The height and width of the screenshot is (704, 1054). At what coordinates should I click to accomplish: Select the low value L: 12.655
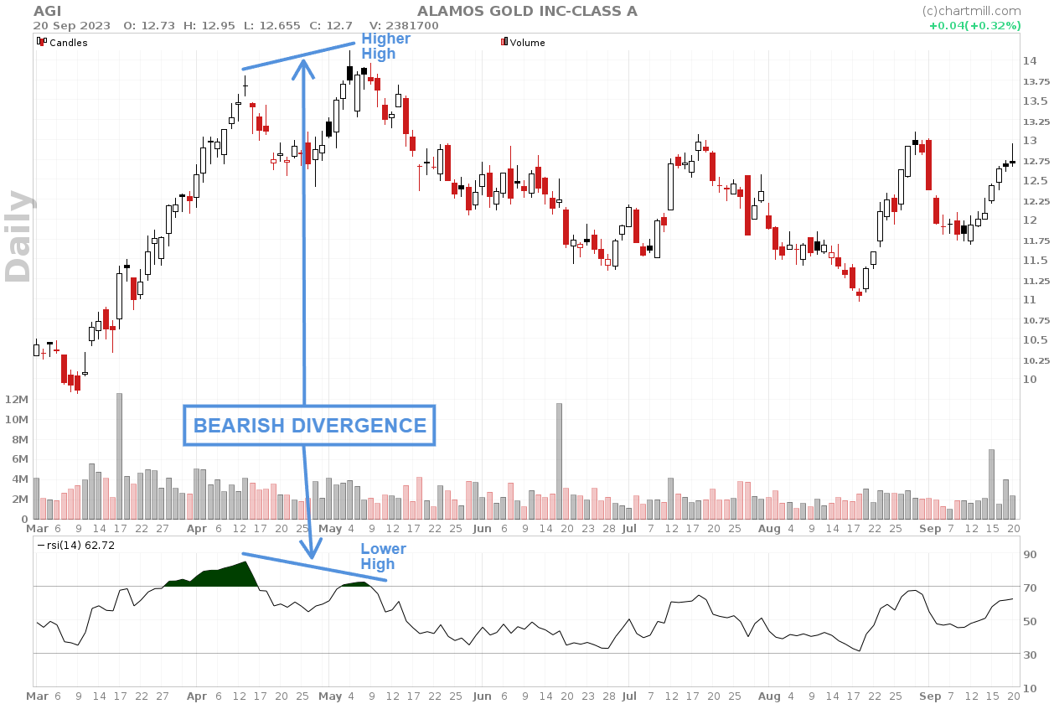tap(272, 26)
